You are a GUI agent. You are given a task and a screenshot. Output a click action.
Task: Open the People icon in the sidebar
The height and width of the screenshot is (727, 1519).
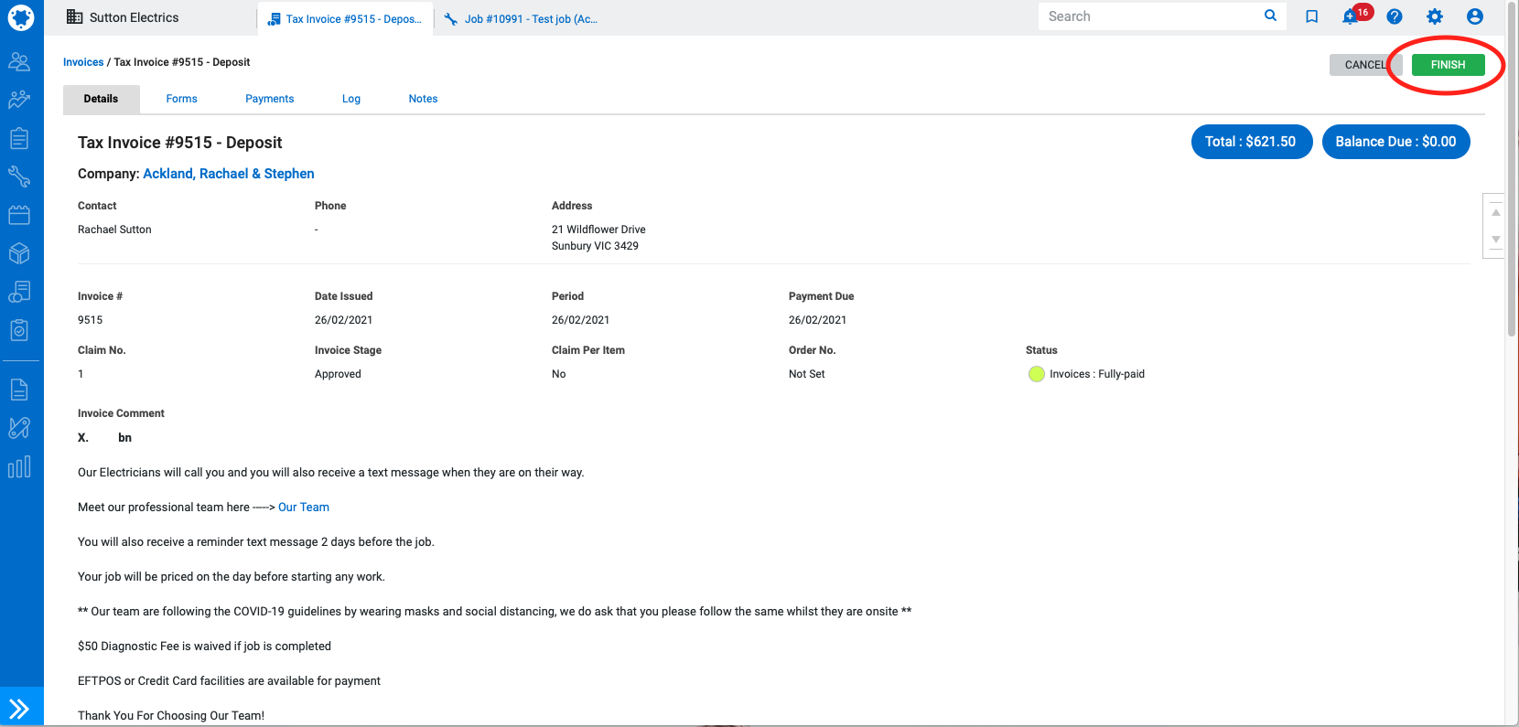pos(19,61)
